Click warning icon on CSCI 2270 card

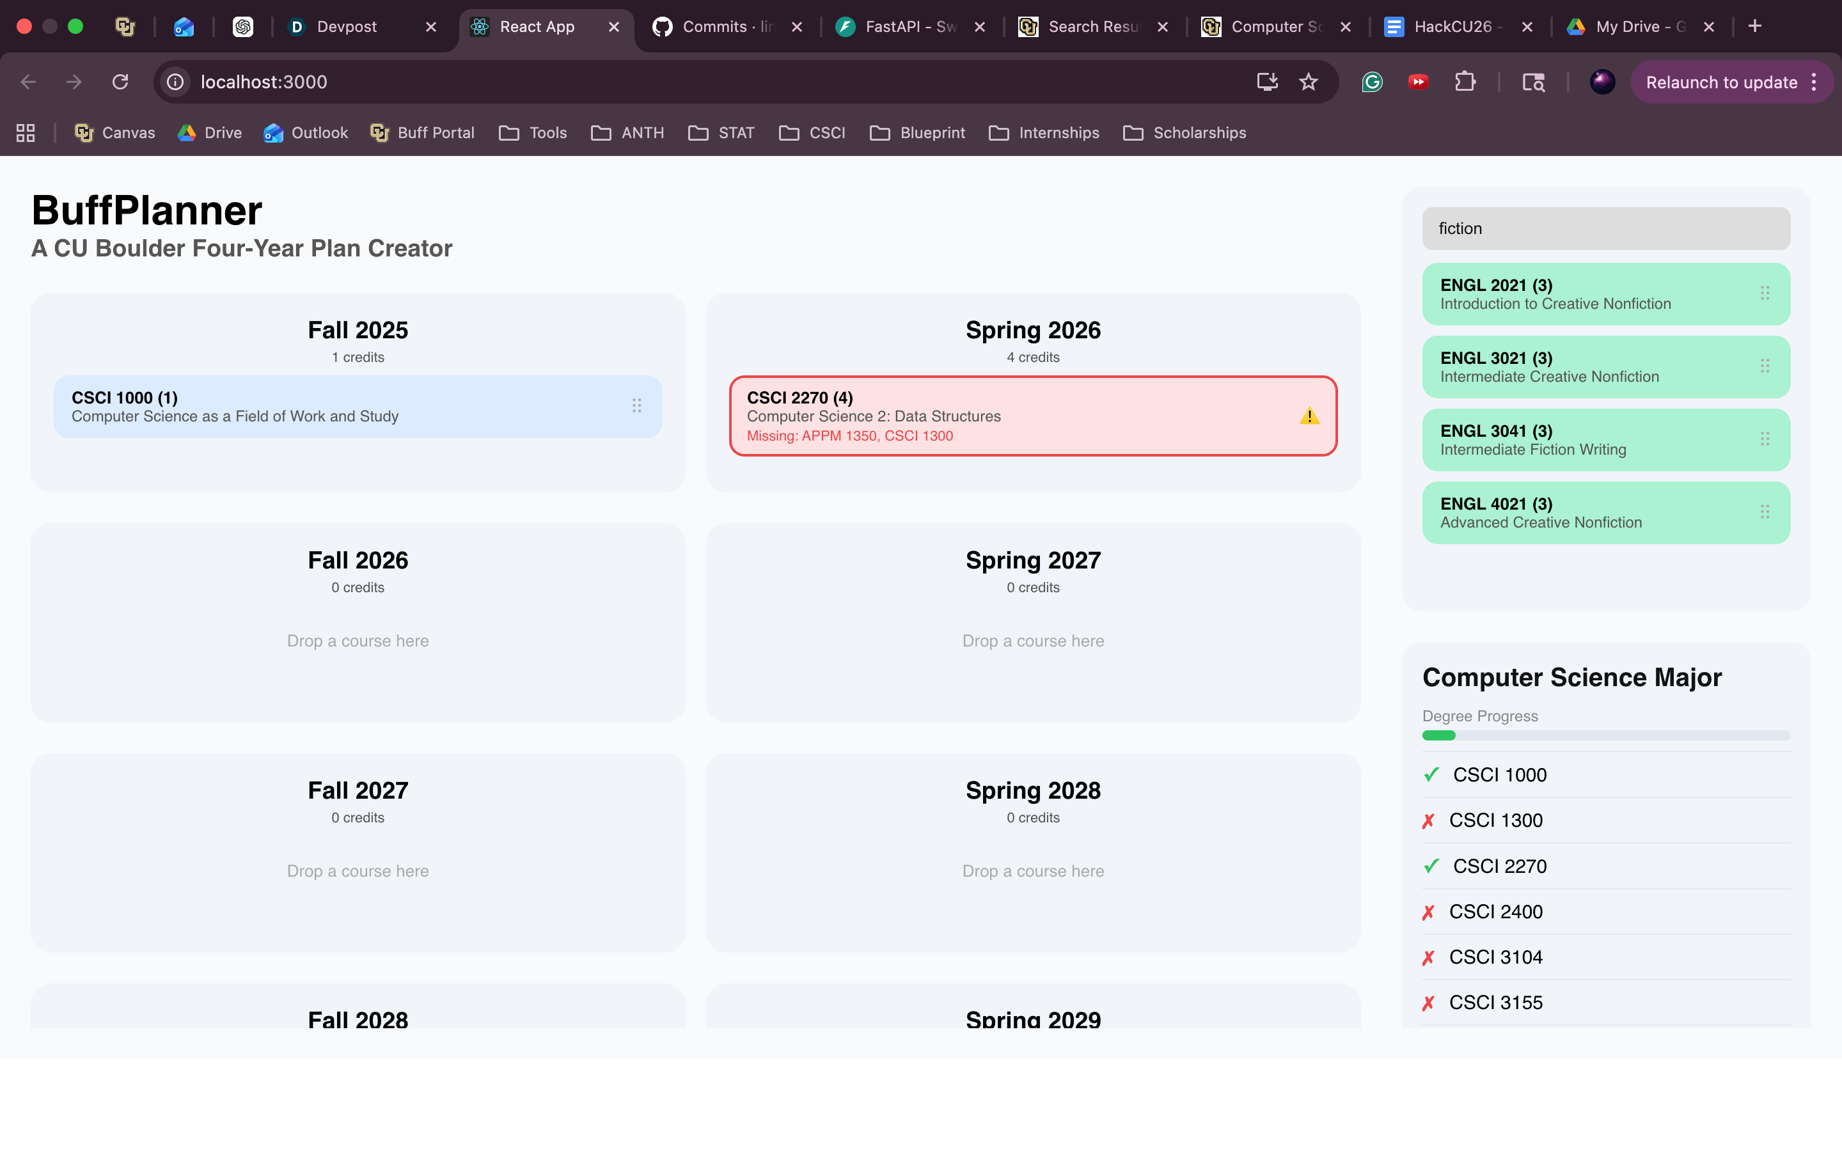1309,416
